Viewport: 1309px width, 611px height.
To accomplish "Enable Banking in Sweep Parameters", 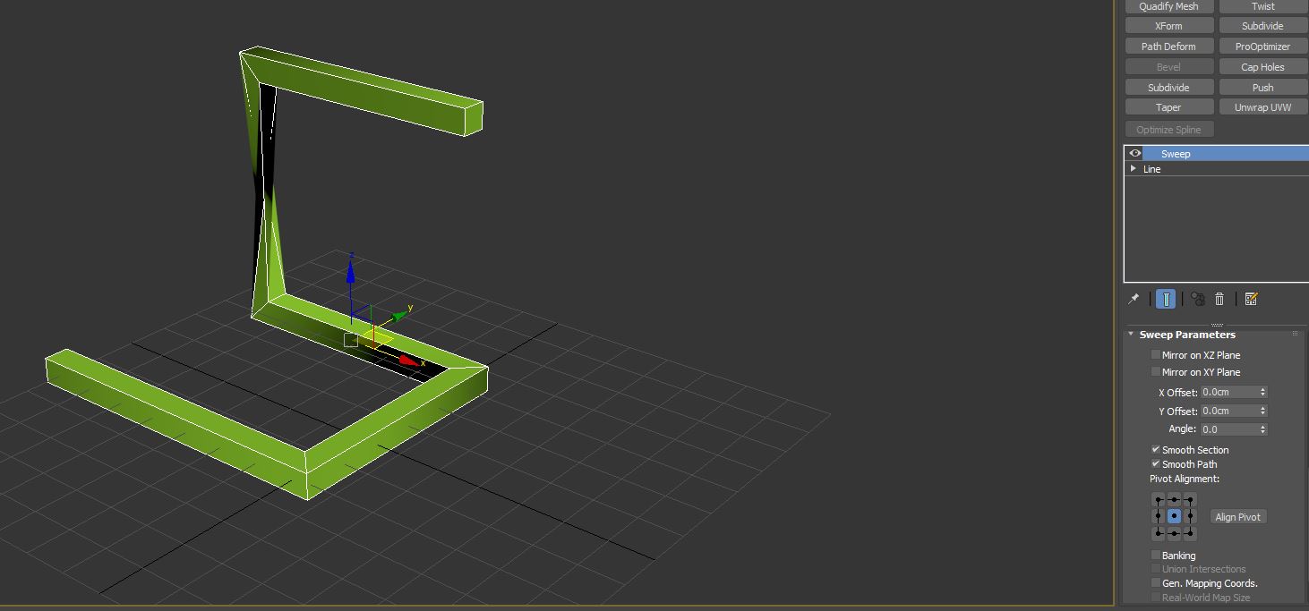I will [1156, 555].
